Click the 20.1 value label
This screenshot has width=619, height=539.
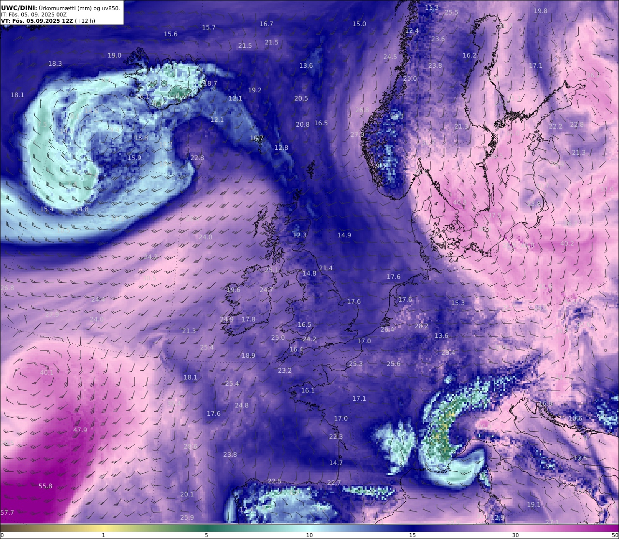click(x=187, y=495)
